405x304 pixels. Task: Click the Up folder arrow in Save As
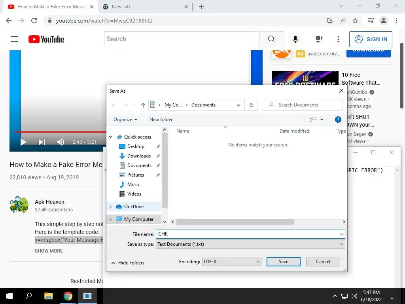click(x=143, y=105)
